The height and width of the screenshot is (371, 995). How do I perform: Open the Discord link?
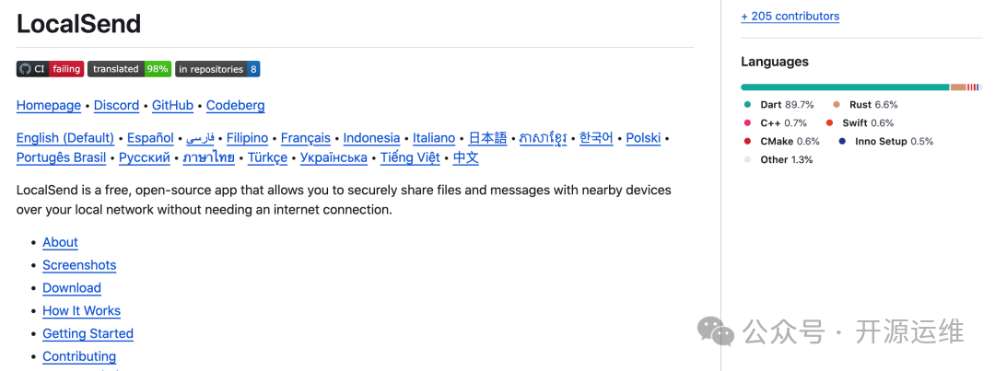[x=116, y=105]
